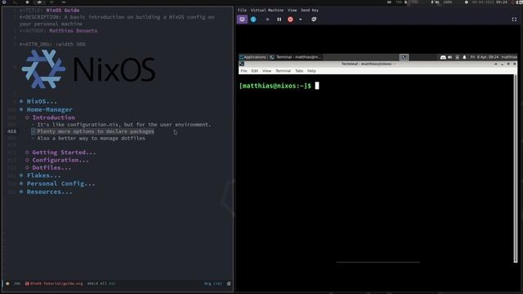Open the manage snapshots icon

pyautogui.click(x=314, y=20)
